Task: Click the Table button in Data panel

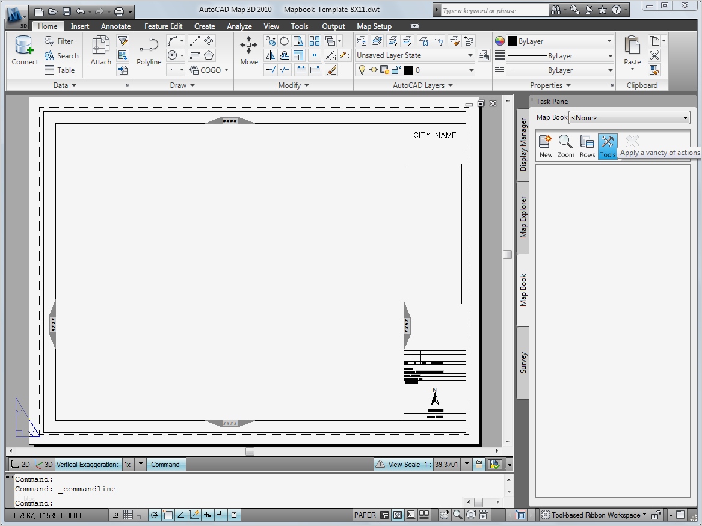Action: point(60,70)
